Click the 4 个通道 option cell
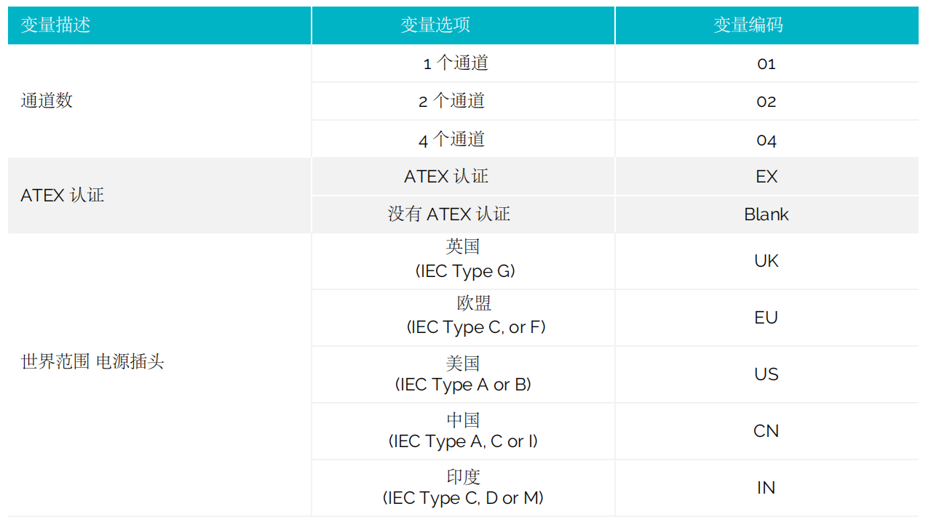Image resolution: width=931 pixels, height=522 pixels. coord(452,139)
